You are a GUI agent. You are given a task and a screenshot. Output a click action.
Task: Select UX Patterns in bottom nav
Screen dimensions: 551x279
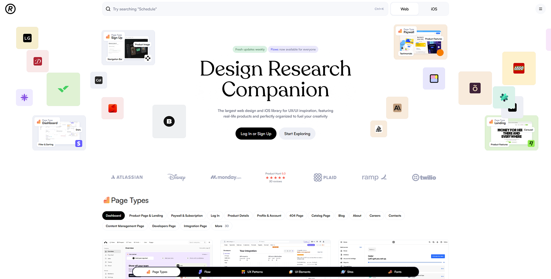[x=252, y=272]
